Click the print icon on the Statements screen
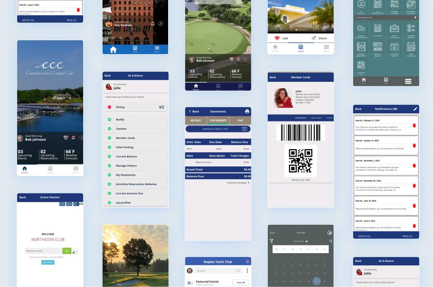This screenshot has width=433, height=287. click(247, 111)
